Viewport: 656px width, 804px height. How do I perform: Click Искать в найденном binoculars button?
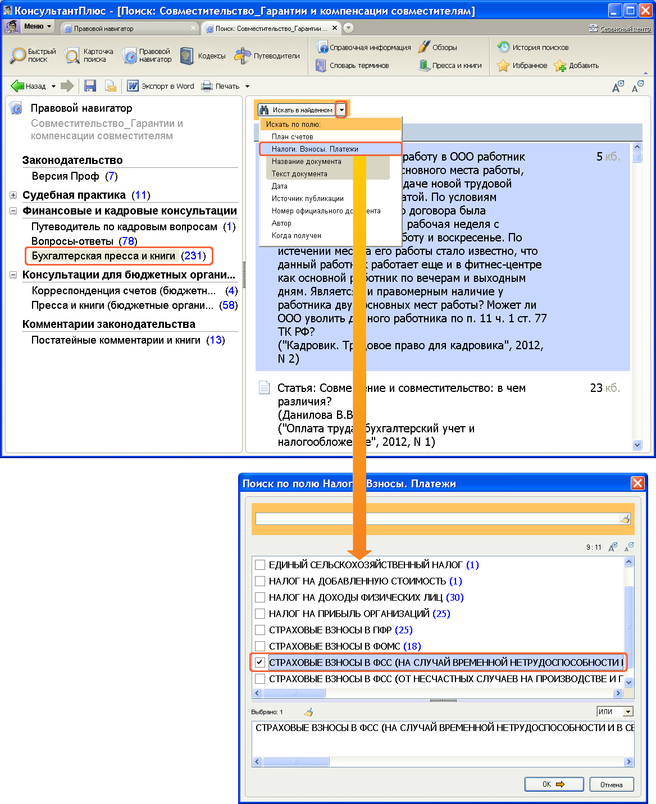296,110
